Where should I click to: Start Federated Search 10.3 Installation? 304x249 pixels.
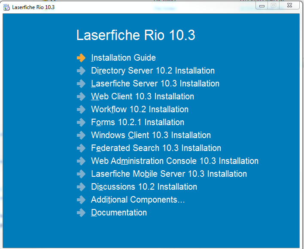(156, 148)
